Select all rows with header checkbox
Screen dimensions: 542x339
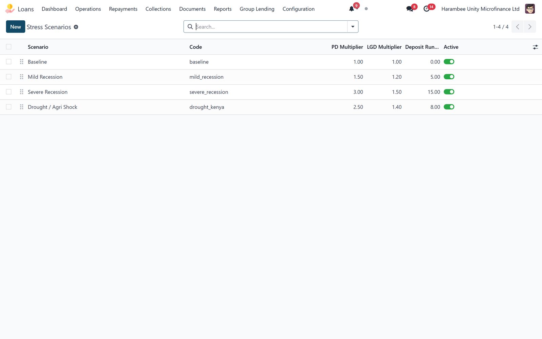point(9,47)
